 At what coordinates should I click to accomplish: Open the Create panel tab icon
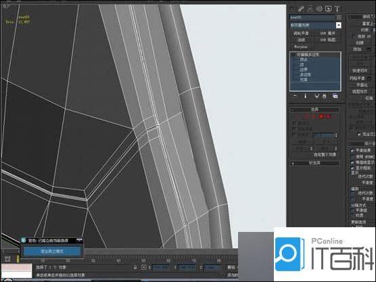[x=293, y=9]
